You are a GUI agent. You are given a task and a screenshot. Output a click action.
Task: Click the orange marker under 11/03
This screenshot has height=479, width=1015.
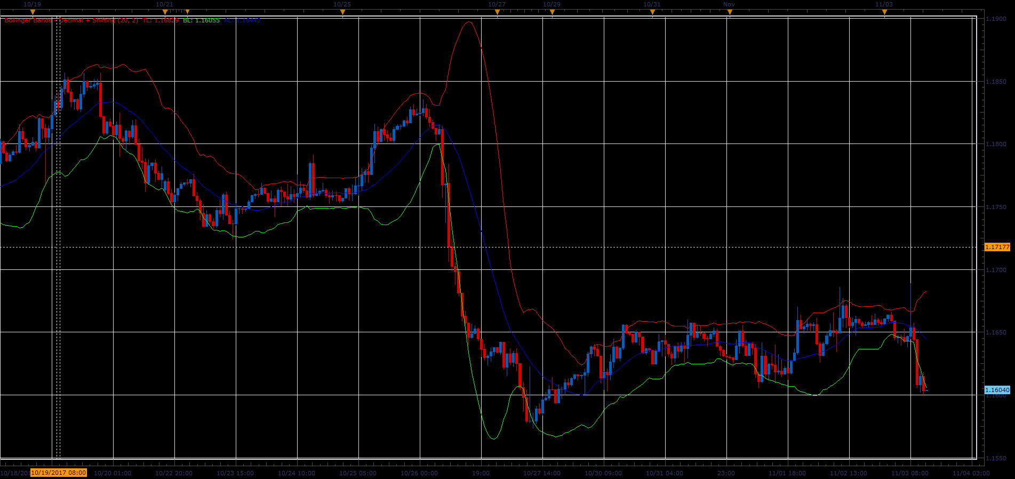pos(884,11)
